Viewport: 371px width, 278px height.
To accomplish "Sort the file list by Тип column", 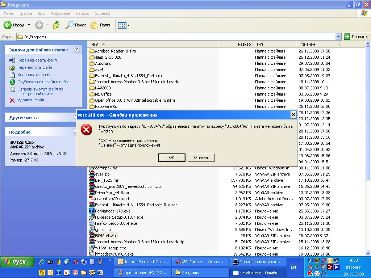I will pos(275,44).
